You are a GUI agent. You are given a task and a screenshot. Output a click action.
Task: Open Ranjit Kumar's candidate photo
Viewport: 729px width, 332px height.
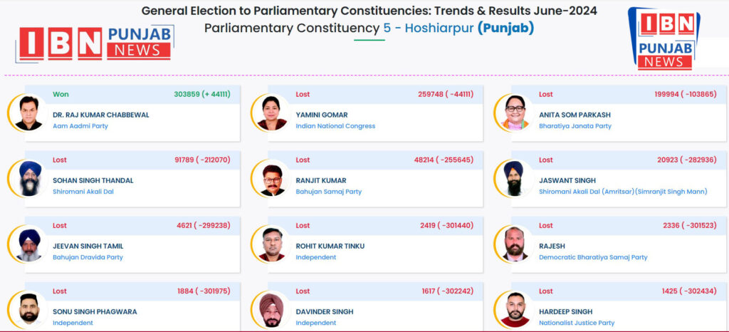point(272,180)
